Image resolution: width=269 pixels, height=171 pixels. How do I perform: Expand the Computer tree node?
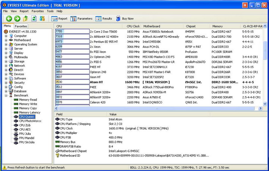point(6,36)
